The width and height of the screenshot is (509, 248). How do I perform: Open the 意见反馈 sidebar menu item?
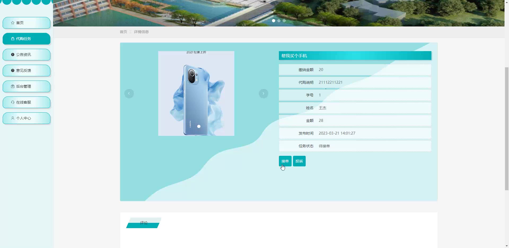(x=27, y=70)
